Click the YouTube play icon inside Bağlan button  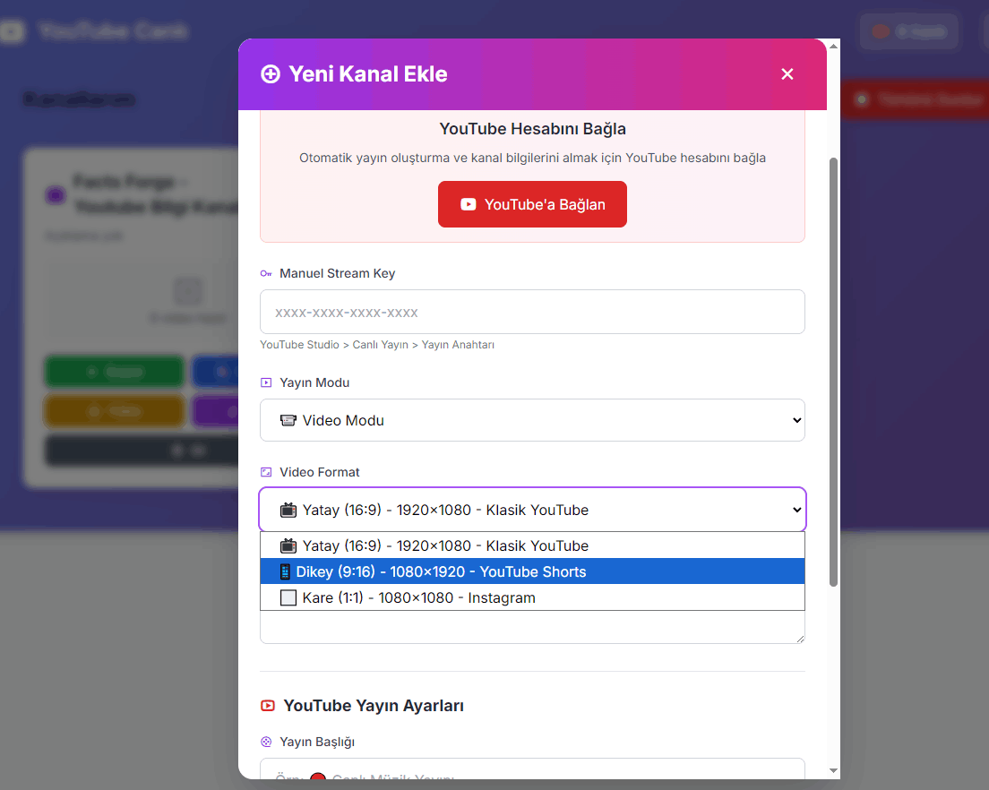coord(468,204)
